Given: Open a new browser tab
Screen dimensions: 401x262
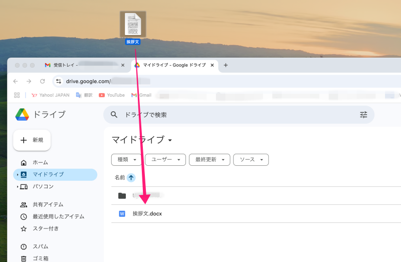Looking at the screenshot, I should tap(226, 65).
